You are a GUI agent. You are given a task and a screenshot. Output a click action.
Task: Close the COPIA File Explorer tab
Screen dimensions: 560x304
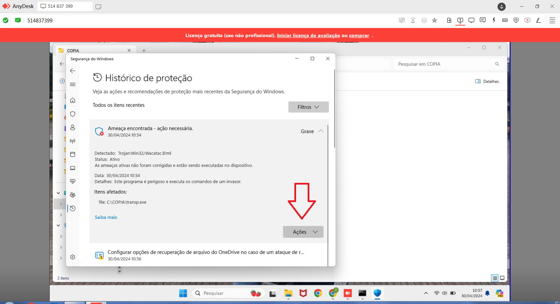tap(129, 50)
